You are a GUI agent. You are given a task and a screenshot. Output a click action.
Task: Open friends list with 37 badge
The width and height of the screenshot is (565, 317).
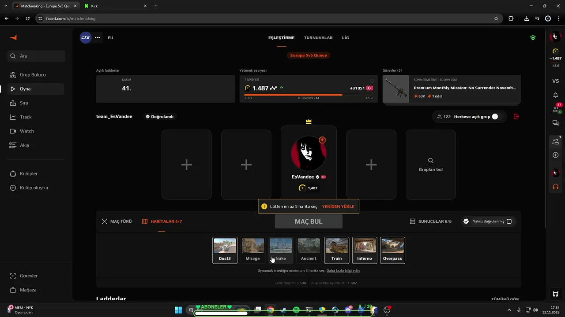pyautogui.click(x=556, y=109)
